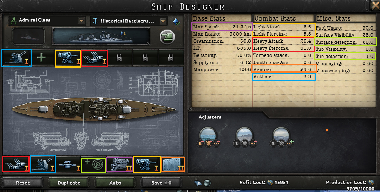This screenshot has height=192, width=380.
Task: Open the engine II module slot
Action: coord(120,165)
